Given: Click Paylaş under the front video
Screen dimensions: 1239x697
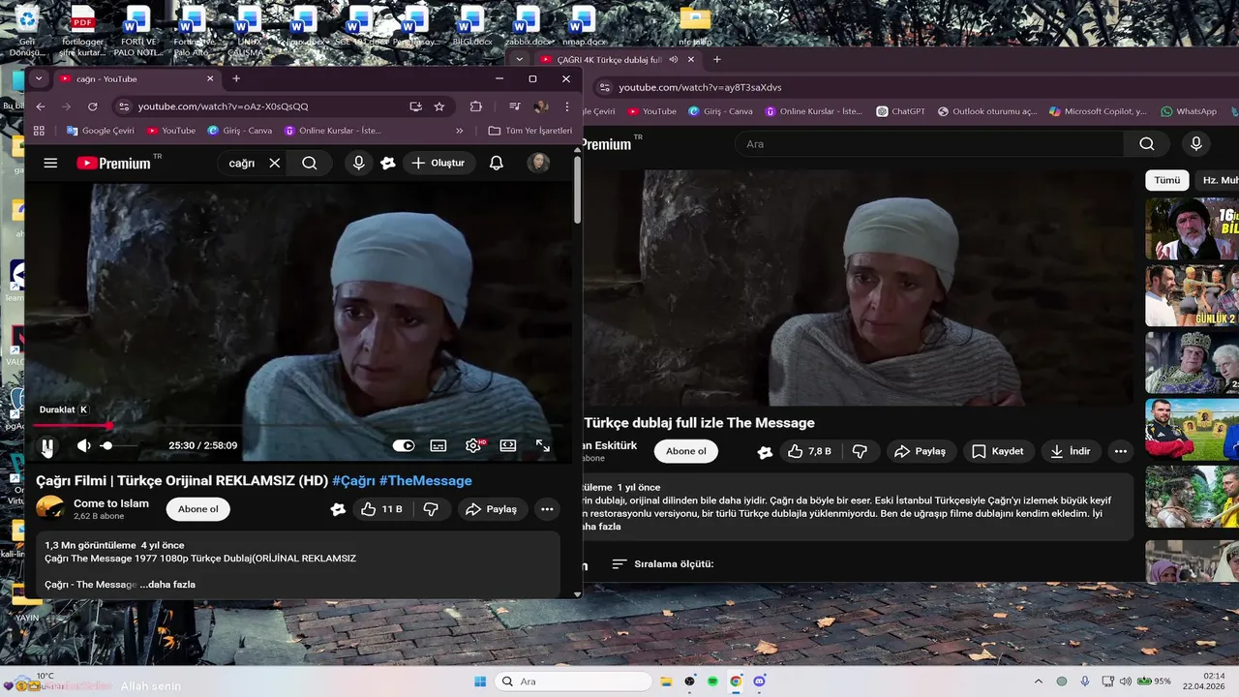Looking at the screenshot, I should click(491, 509).
